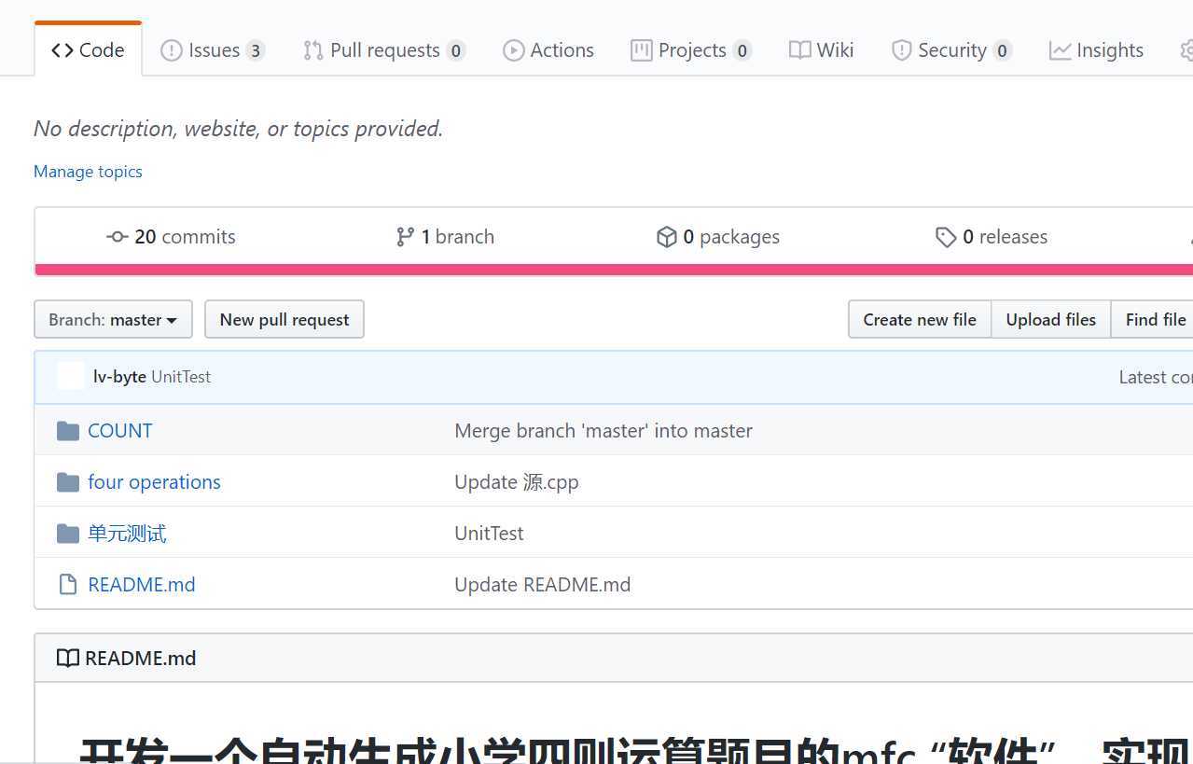1193x764 pixels.
Task: Open the lv-byte author profile
Action: click(119, 377)
